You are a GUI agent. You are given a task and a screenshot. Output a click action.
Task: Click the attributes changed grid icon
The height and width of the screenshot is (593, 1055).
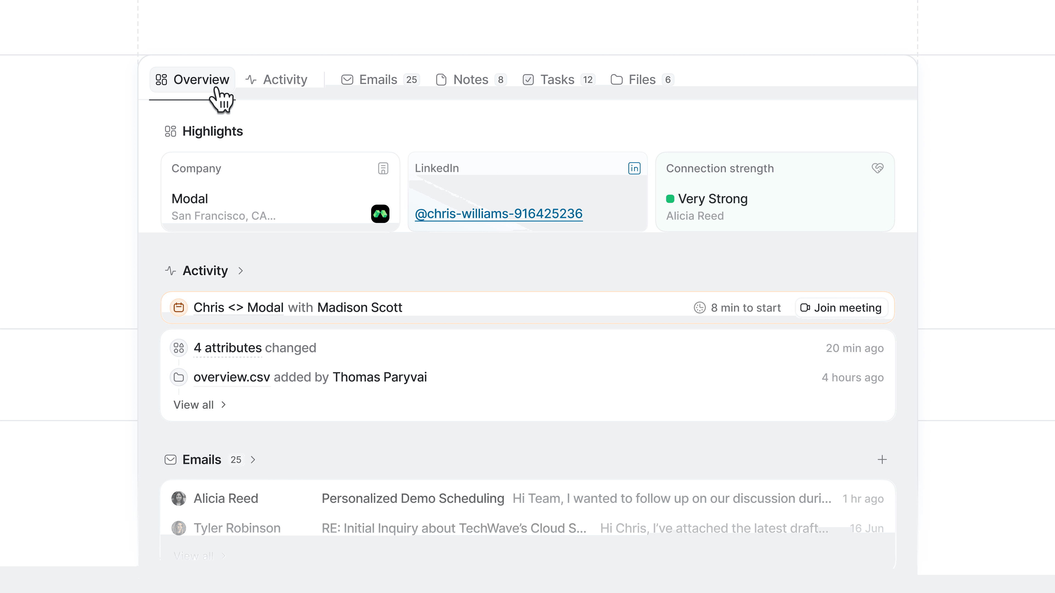click(179, 348)
